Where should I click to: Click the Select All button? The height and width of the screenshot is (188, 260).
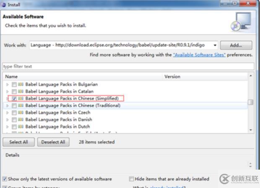point(18,142)
